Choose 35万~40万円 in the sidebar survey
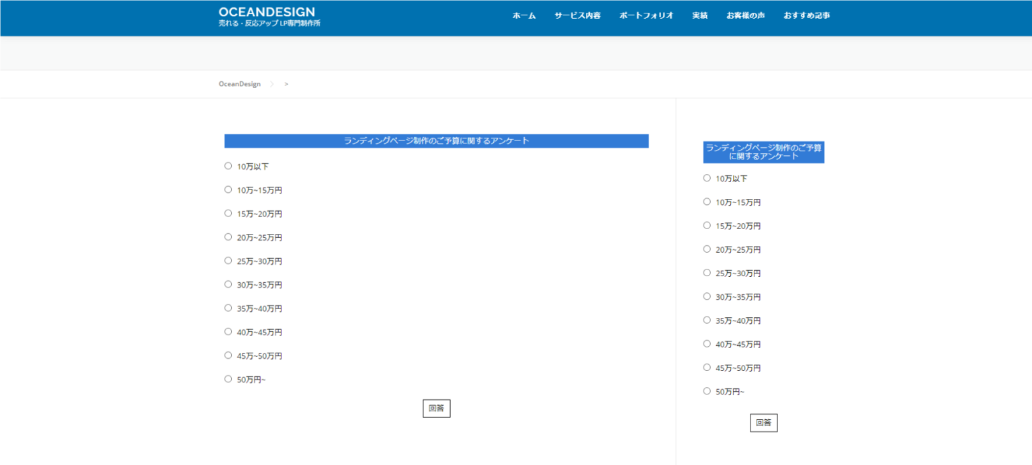This screenshot has width=1032, height=465. [706, 320]
